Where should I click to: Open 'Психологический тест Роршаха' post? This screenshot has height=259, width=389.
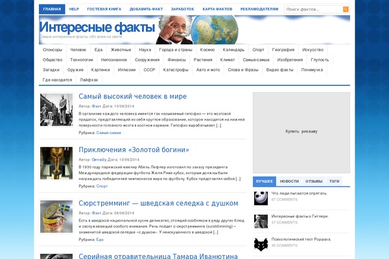pos(301,240)
